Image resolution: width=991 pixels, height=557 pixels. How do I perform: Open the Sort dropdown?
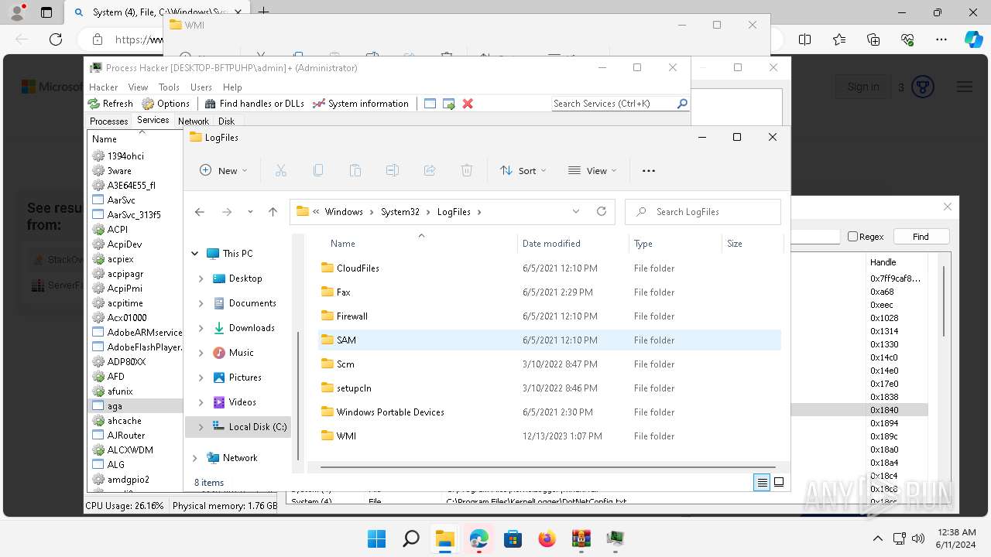tap(523, 170)
